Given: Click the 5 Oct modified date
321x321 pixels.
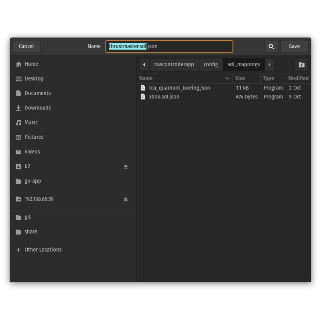Looking at the screenshot, I should pos(295,97).
